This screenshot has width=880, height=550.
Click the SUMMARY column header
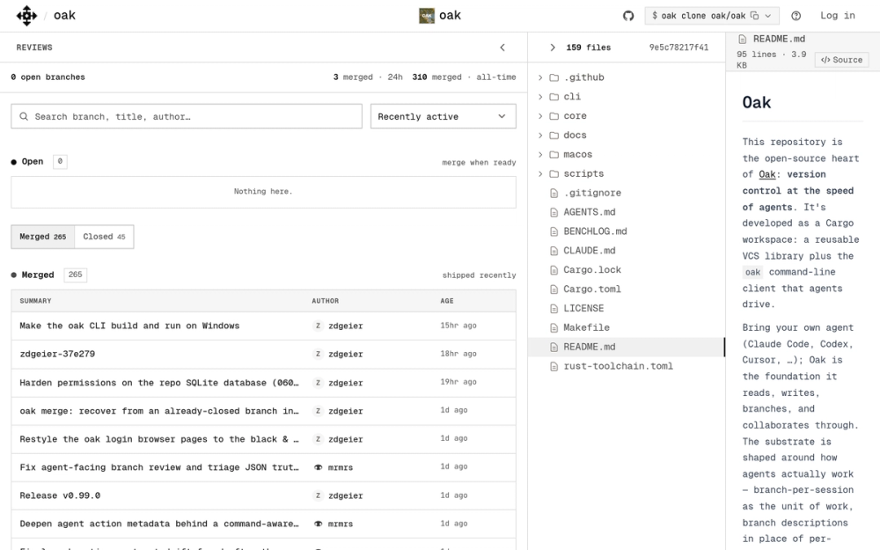35,301
